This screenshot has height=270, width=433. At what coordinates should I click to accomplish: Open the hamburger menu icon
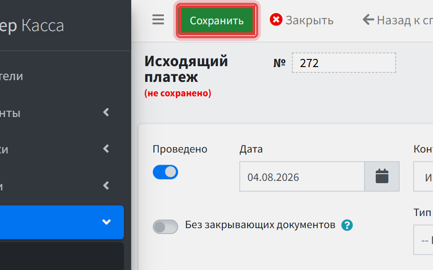tap(158, 19)
